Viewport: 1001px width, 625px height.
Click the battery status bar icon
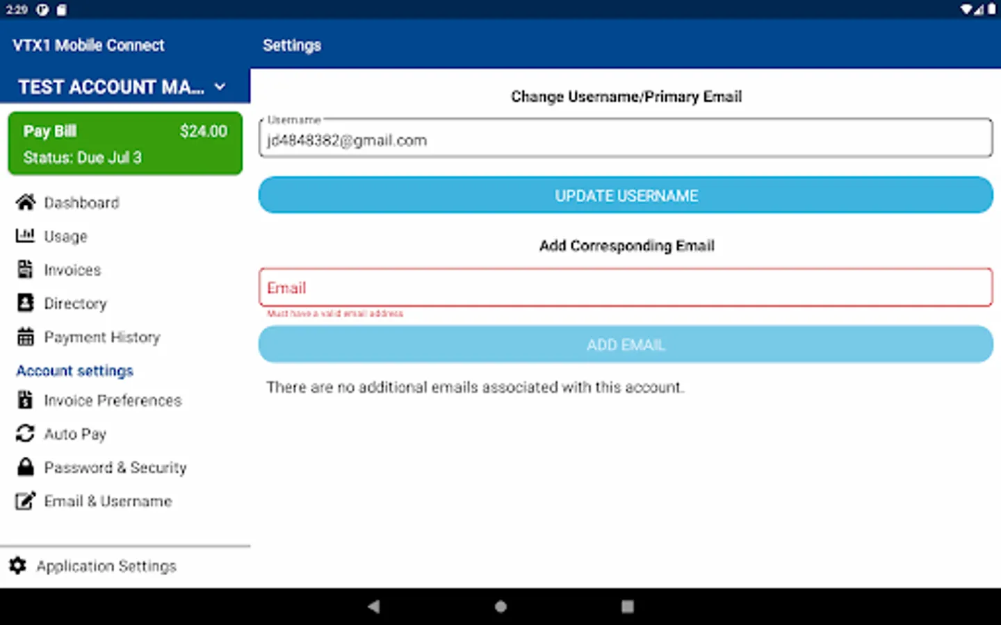(x=991, y=9)
